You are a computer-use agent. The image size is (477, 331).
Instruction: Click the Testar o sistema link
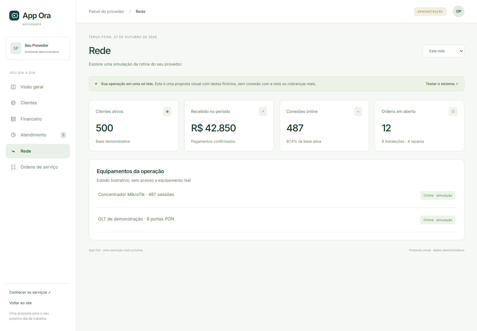442,84
